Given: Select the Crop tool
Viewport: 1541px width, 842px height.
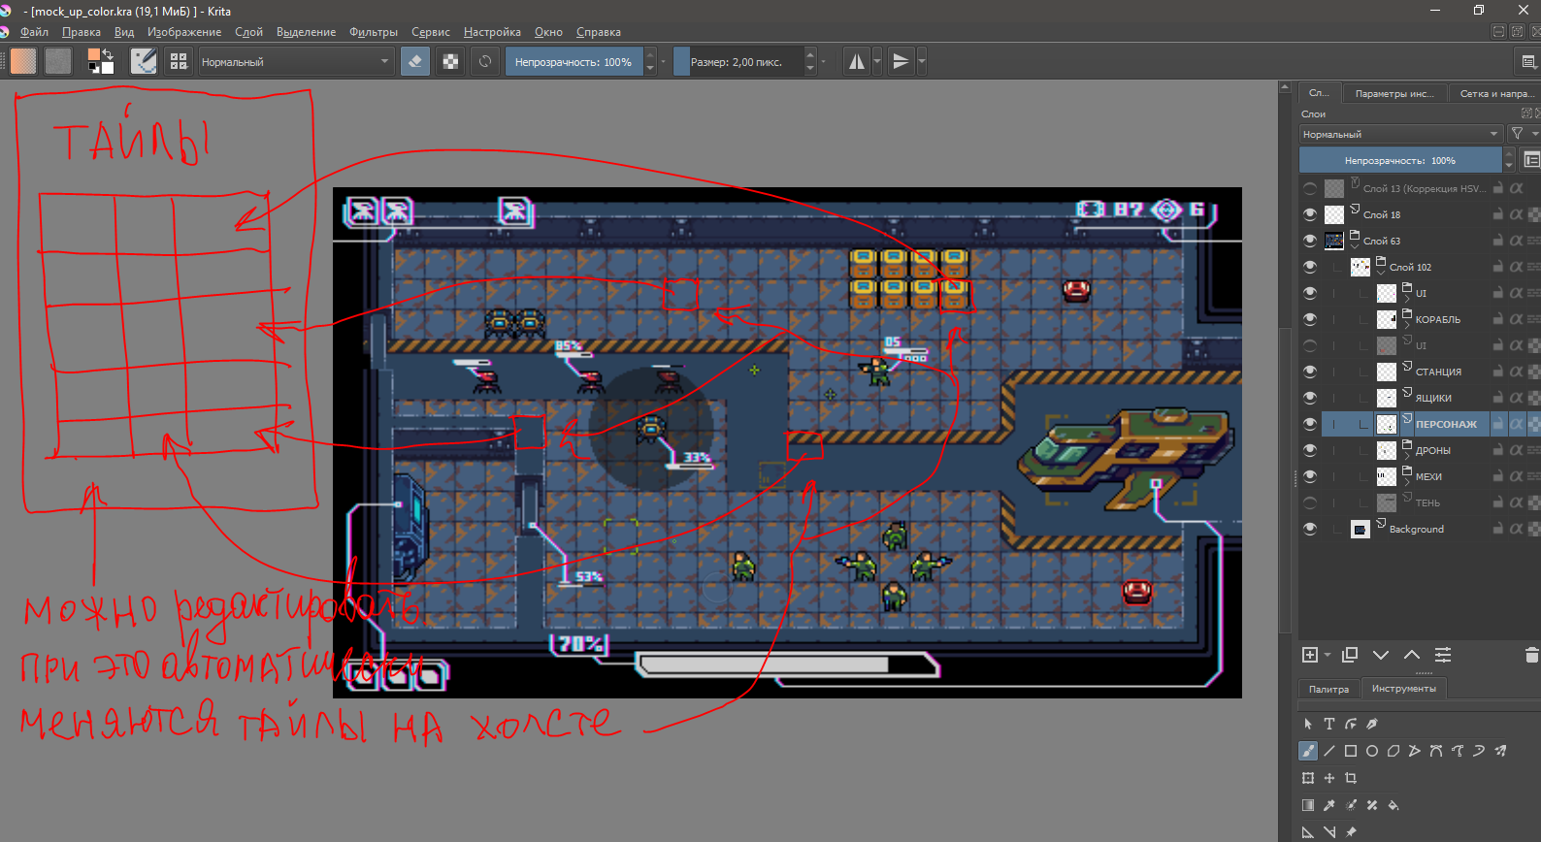Looking at the screenshot, I should pos(1351,778).
